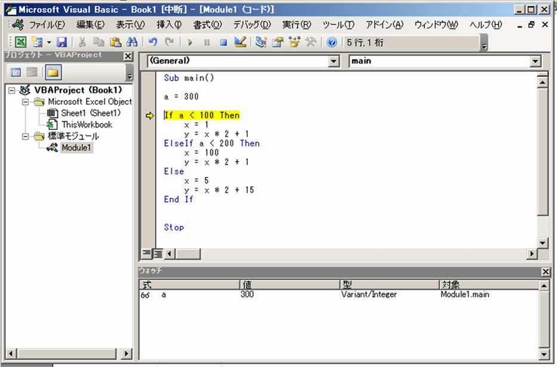Select 標準モジュール folder item
Screen dimensions: 557x367
pos(73,136)
